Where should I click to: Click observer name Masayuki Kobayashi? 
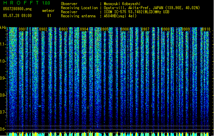(122, 4)
